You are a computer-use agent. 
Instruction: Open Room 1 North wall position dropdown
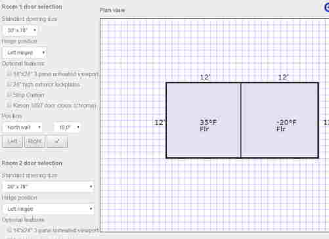23,127
